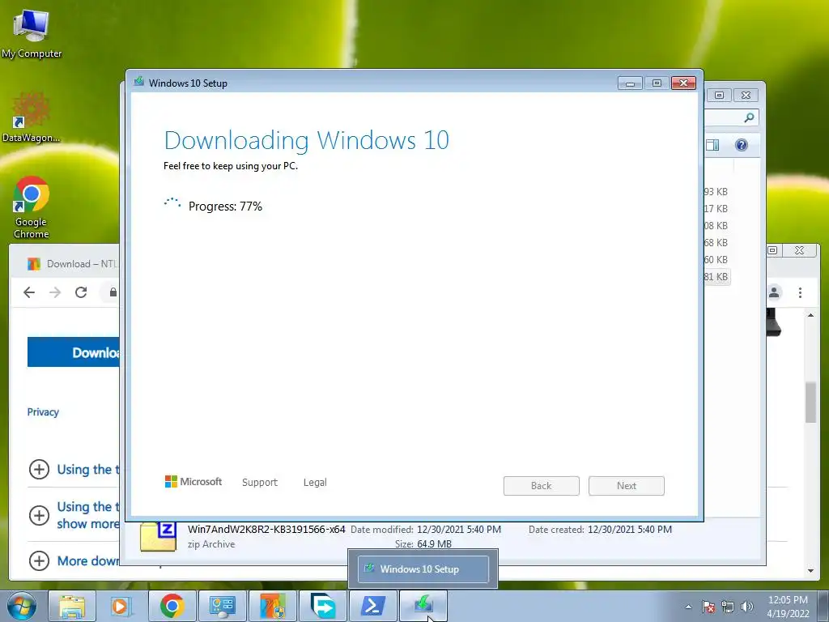Select the file row showing 60 KB

[716, 259]
